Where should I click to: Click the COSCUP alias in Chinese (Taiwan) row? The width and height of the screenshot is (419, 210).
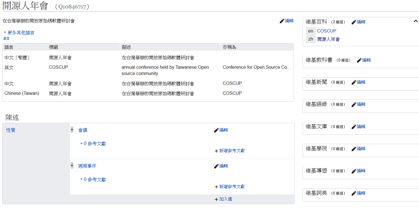pos(232,93)
